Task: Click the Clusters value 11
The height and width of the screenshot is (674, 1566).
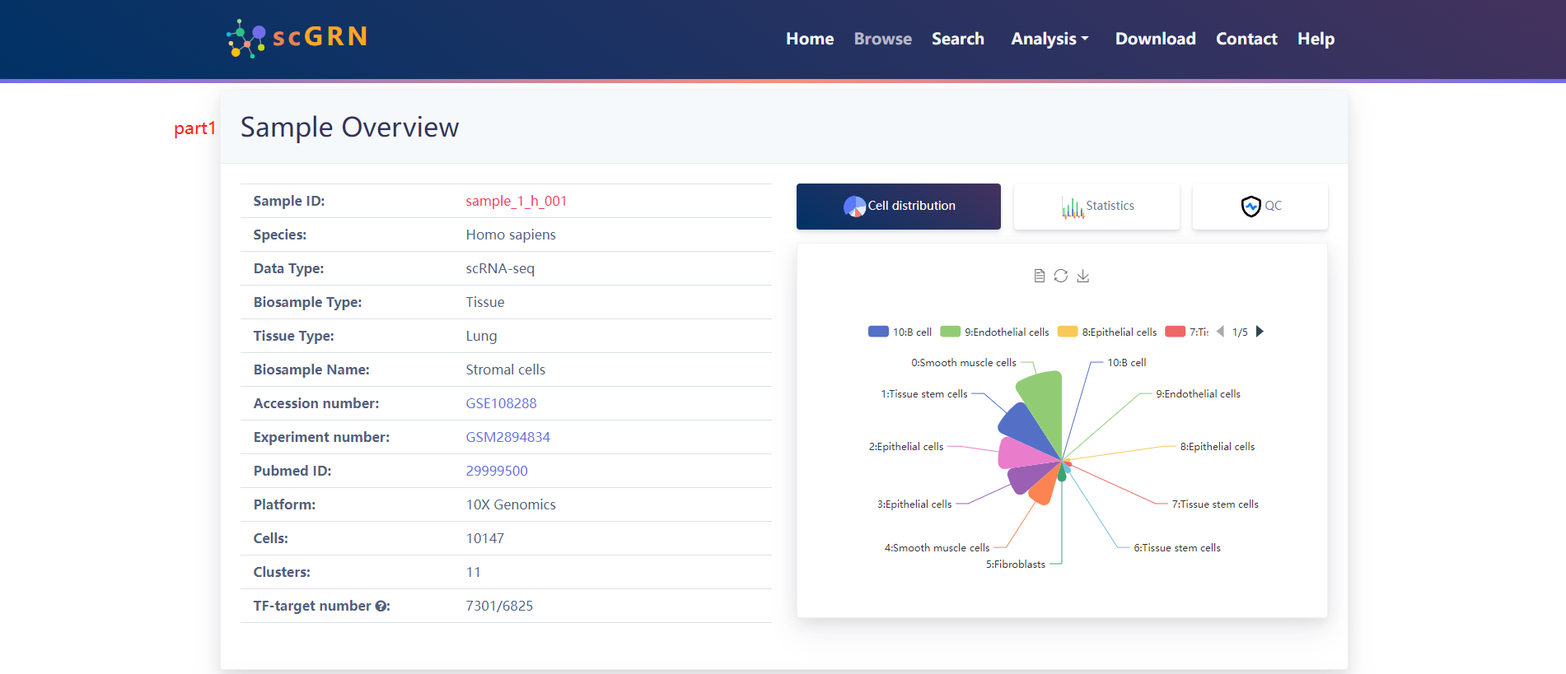Action: click(473, 572)
